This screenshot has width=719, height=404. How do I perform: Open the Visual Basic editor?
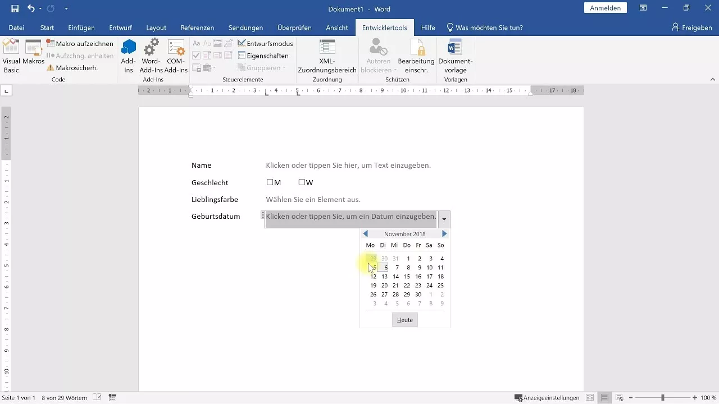click(11, 55)
